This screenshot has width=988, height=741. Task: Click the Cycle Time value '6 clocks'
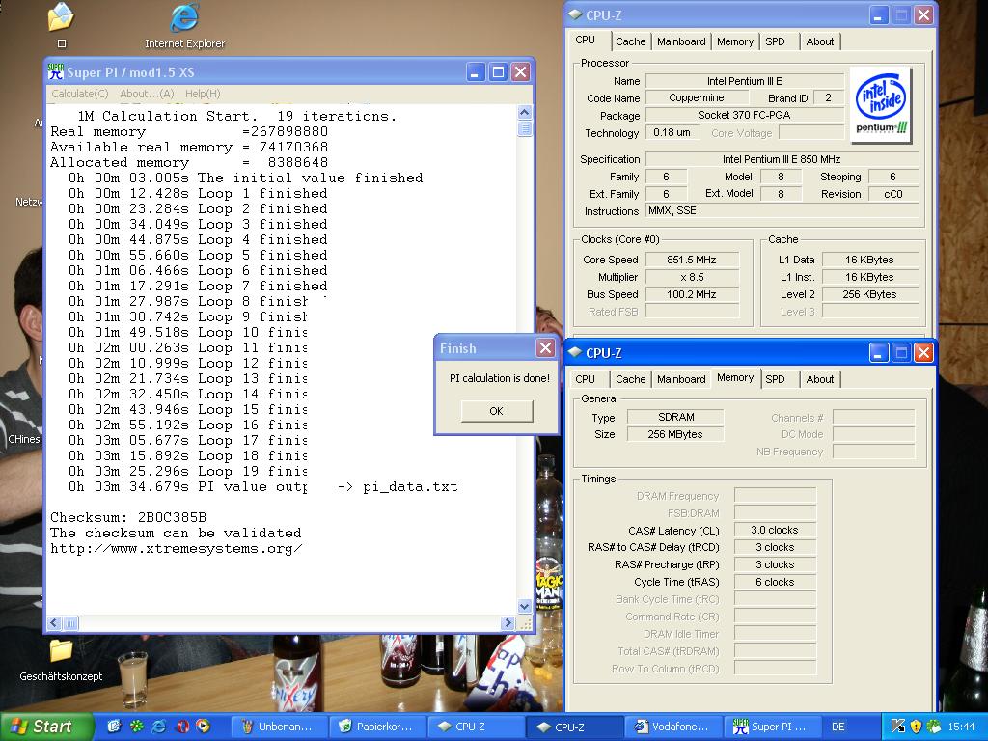tap(775, 582)
